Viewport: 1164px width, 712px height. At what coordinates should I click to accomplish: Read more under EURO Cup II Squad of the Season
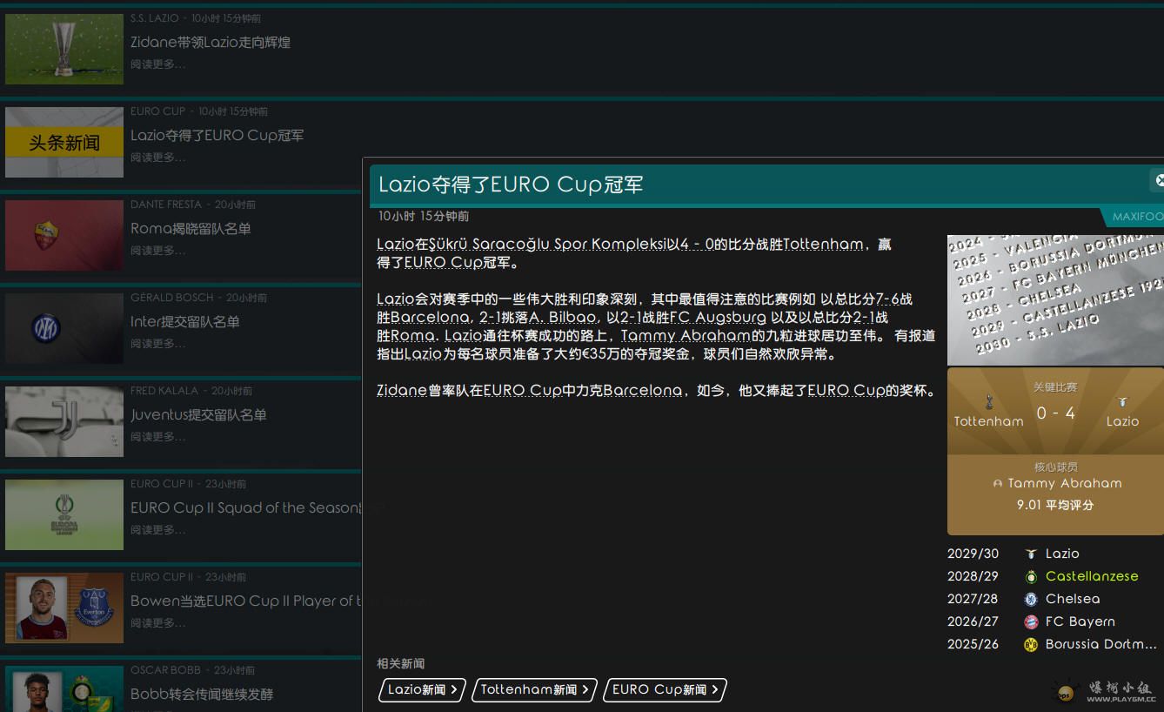pos(157,530)
